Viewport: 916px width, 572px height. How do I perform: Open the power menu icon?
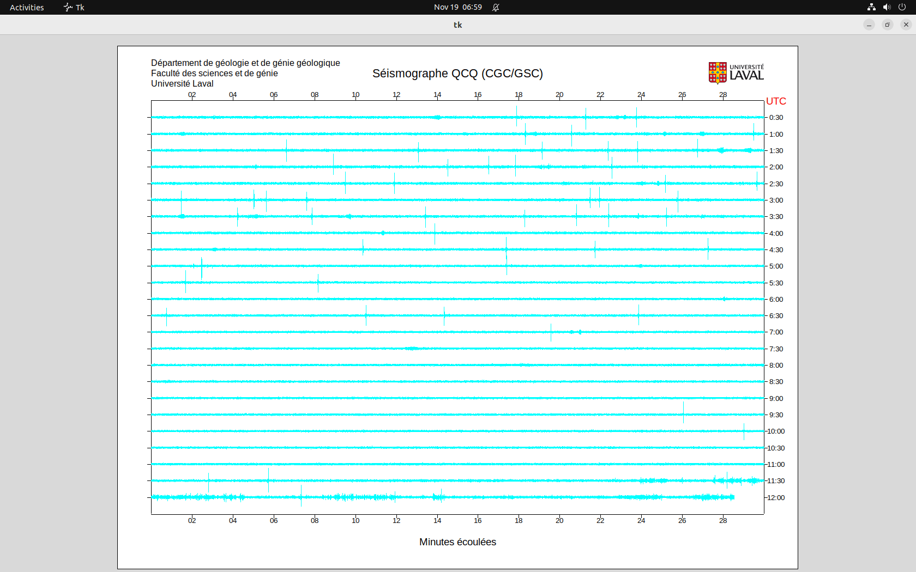pyautogui.click(x=902, y=7)
